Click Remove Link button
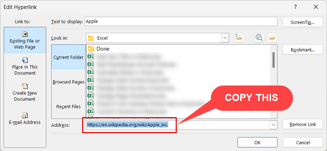The width and height of the screenshot is (327, 151). tap(303, 125)
